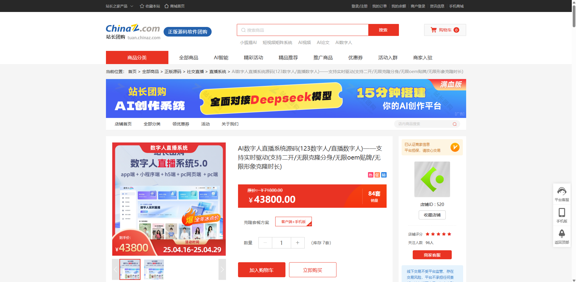Open the 活动入群 nav item
The height and width of the screenshot is (282, 576).
388,57
